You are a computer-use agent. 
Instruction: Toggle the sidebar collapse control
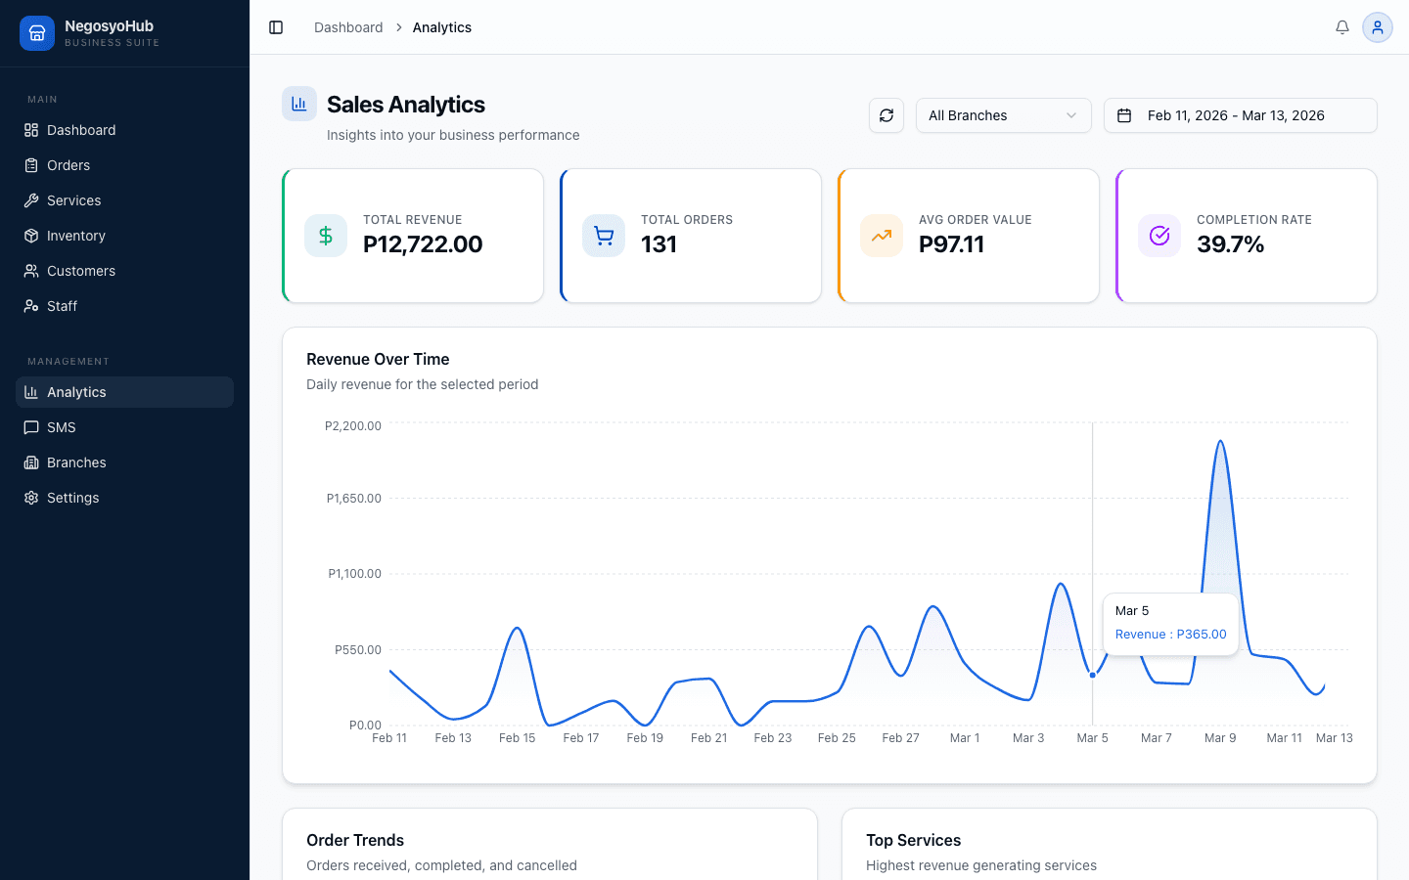pyautogui.click(x=276, y=27)
